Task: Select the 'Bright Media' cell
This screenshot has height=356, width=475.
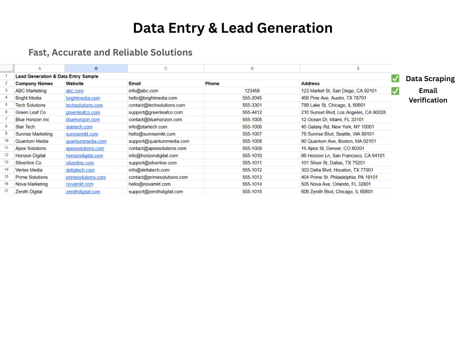Action: click(x=39, y=98)
